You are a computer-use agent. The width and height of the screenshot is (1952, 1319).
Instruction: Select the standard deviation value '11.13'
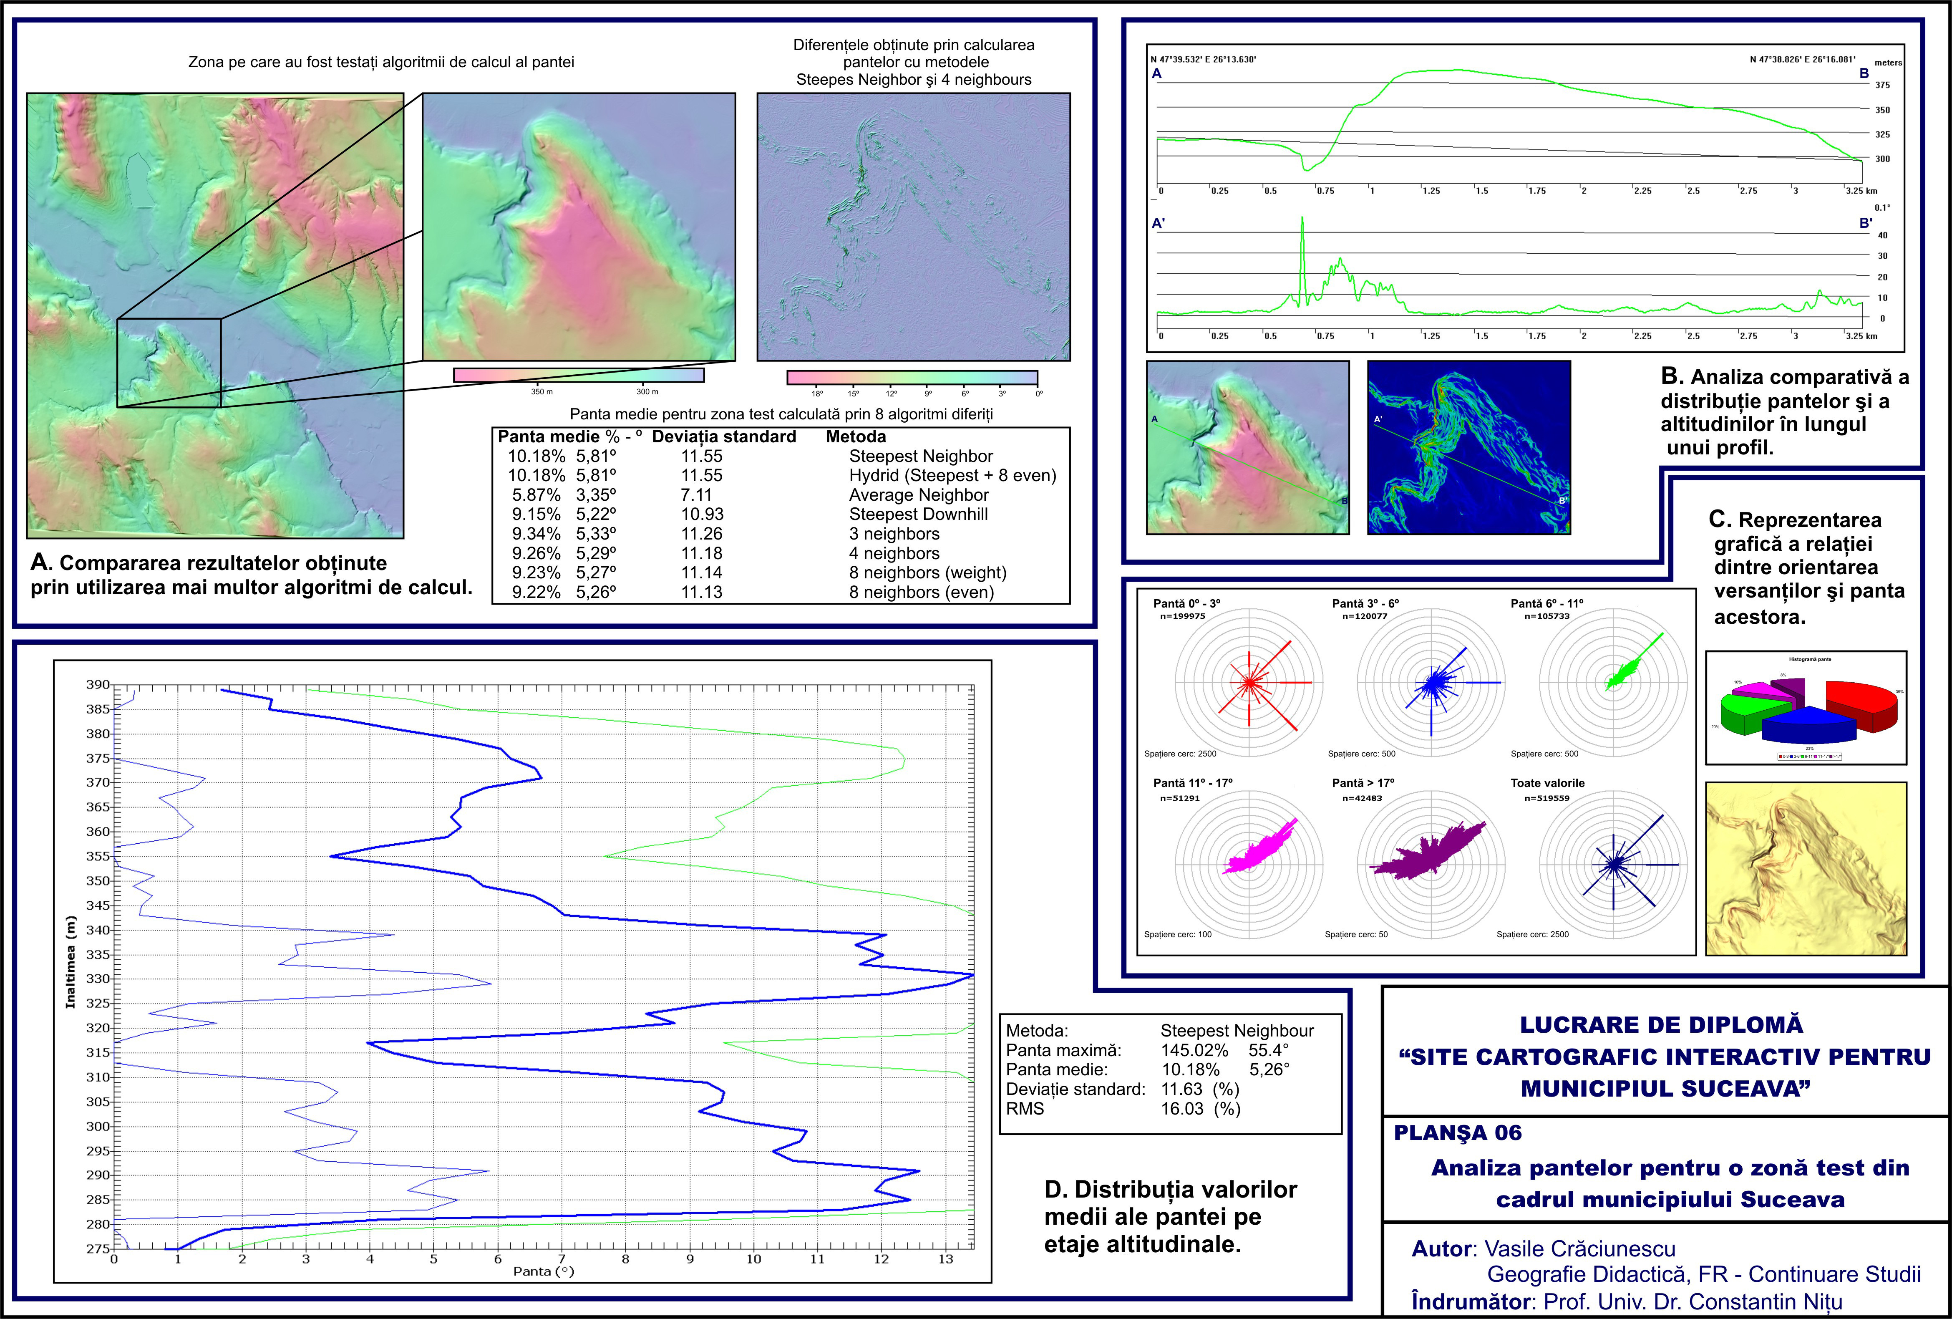pyautogui.click(x=702, y=592)
